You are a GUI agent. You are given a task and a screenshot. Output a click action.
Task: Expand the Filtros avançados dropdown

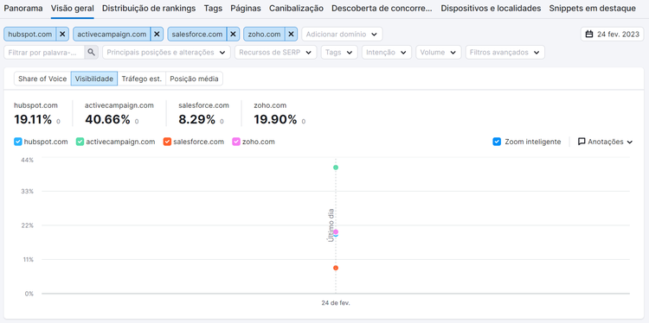pos(505,53)
